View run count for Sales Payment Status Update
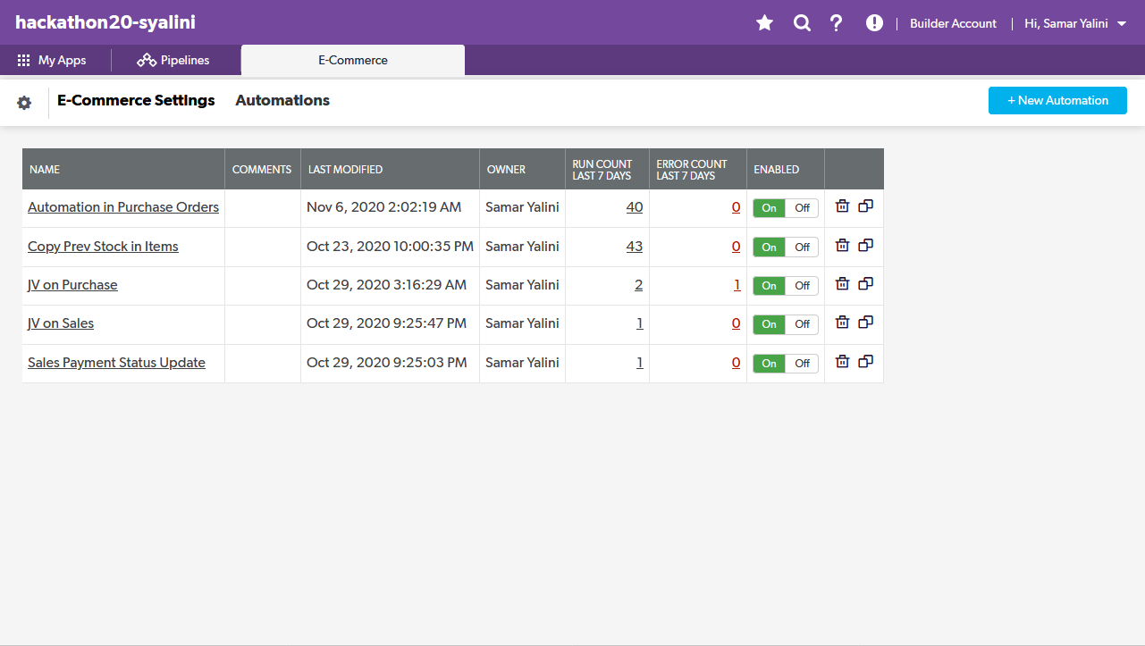 click(640, 363)
